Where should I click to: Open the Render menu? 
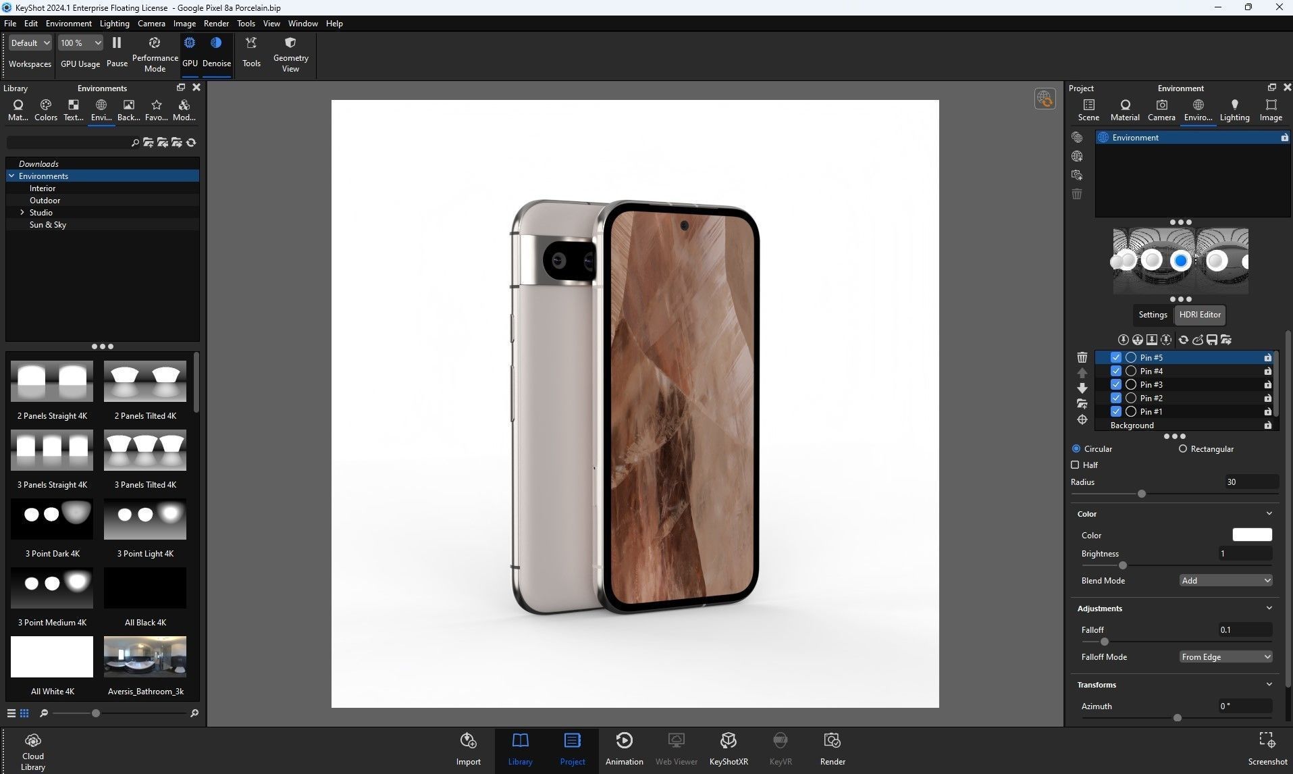(216, 23)
